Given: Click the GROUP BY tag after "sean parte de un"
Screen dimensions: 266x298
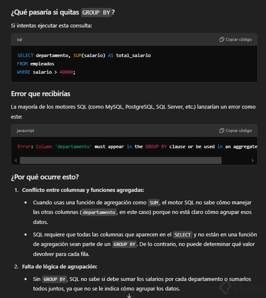Looking at the screenshot, I should [x=125, y=244].
